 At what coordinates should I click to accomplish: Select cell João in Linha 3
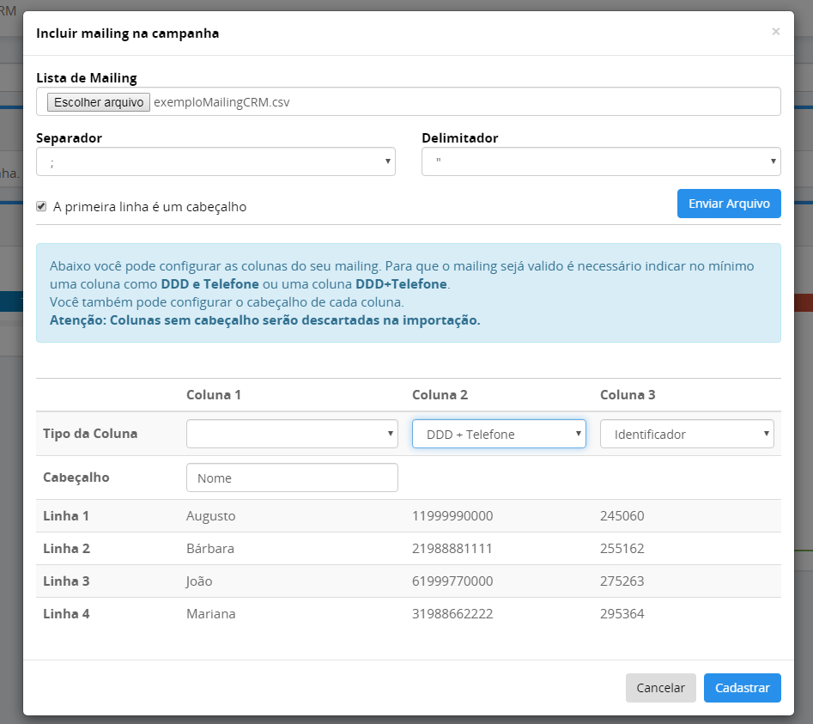(199, 581)
